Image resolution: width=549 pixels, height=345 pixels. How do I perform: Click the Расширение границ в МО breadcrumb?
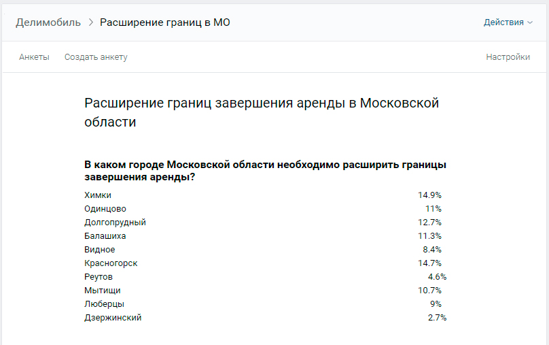point(165,22)
